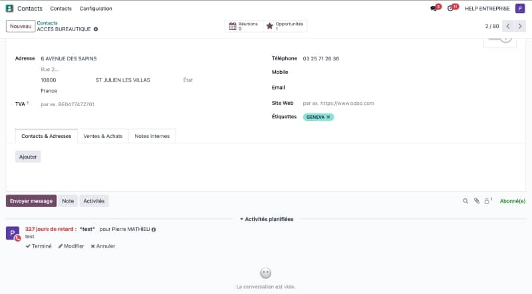The image size is (532, 294).
Task: Collapse the Activités planifiées section
Action: [x=267, y=219]
